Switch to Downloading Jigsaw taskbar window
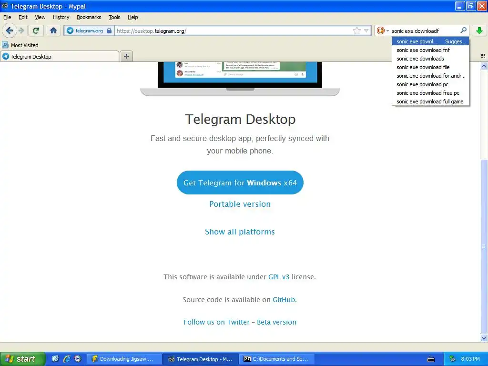Viewport: 488px width, 366px height. (124, 359)
